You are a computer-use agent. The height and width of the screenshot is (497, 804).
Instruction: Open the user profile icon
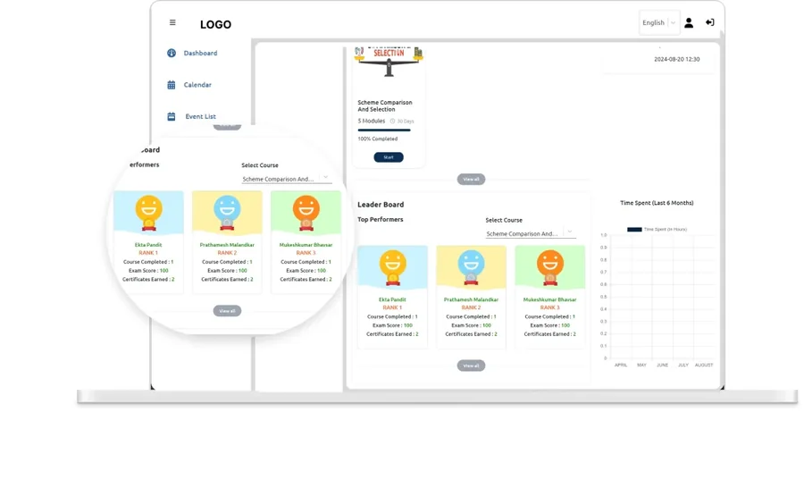[689, 22]
